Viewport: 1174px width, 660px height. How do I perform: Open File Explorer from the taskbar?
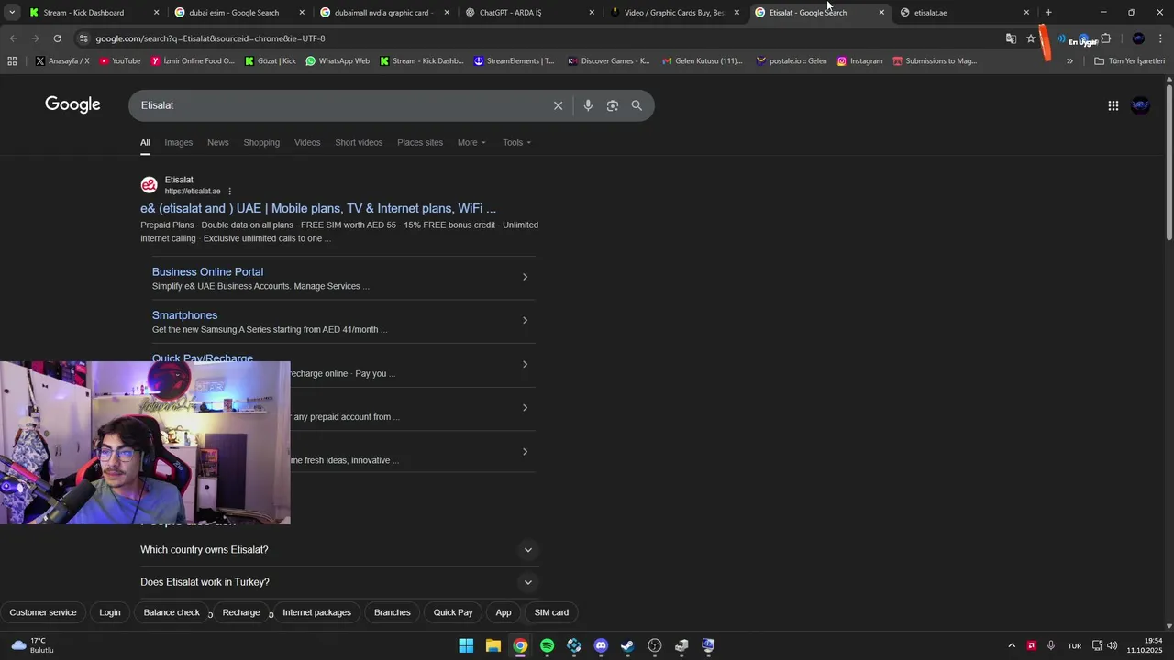point(493,645)
